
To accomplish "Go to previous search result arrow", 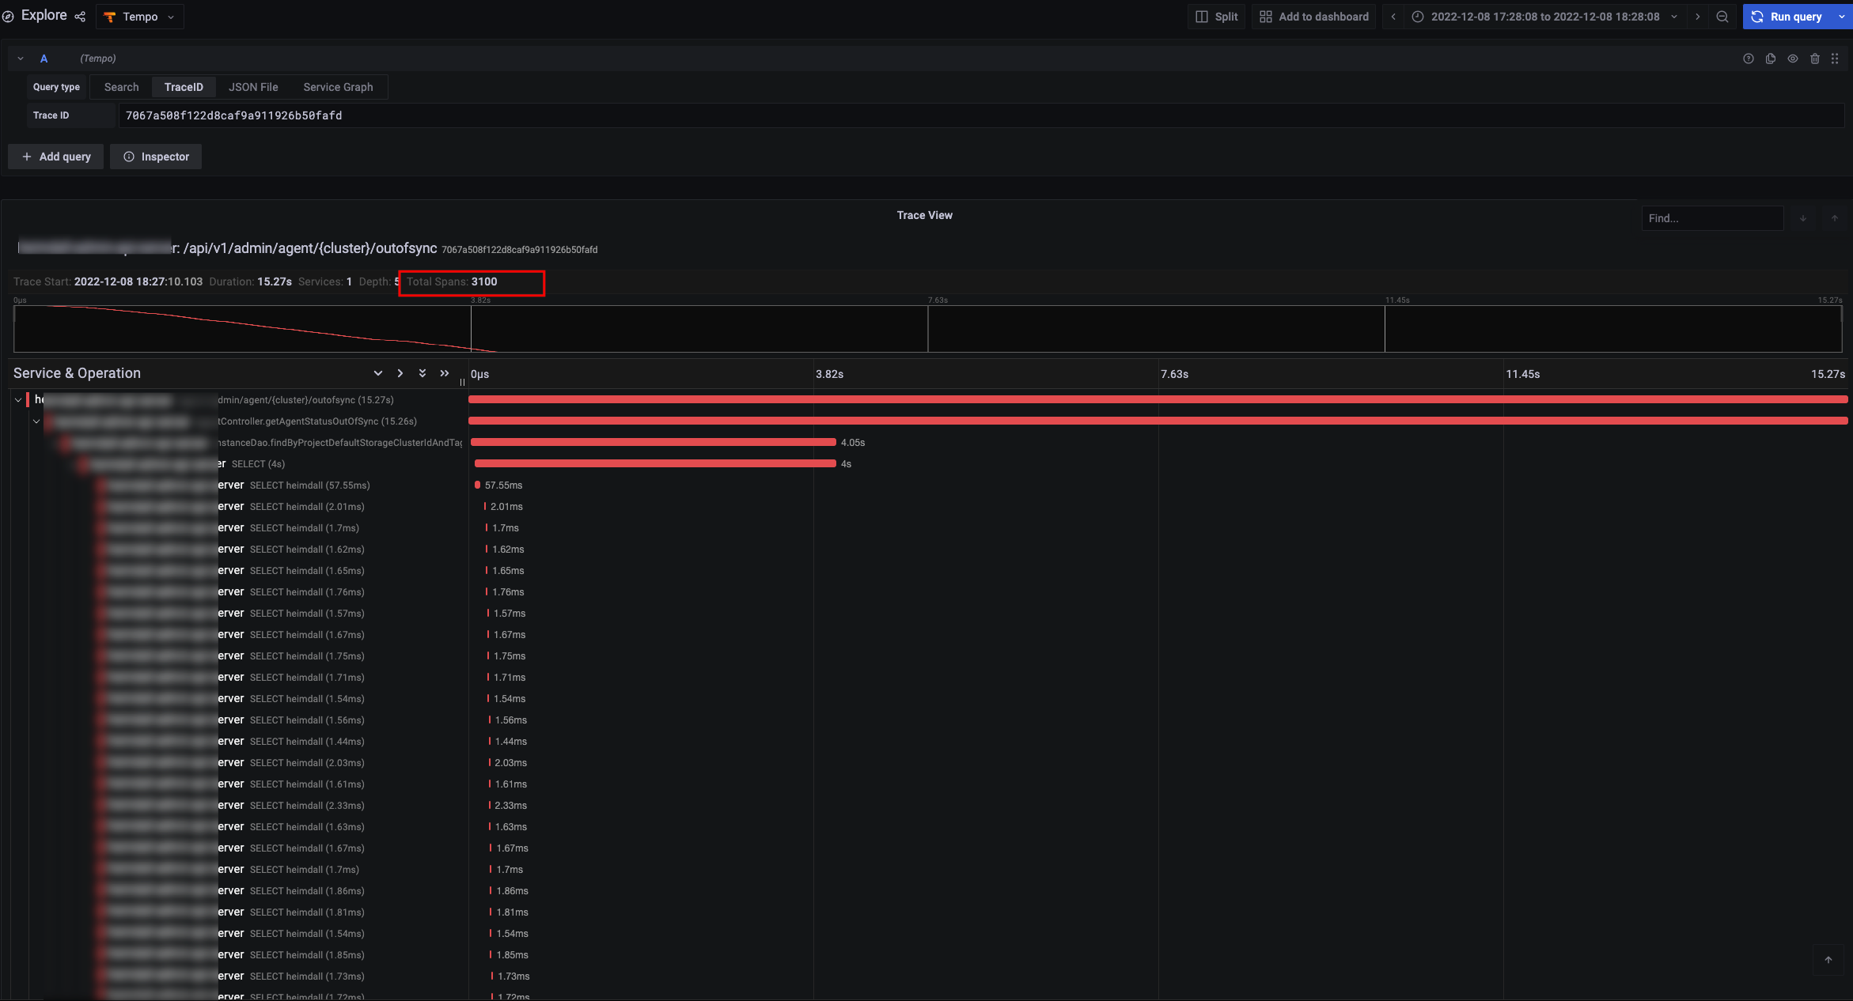I will point(1835,218).
